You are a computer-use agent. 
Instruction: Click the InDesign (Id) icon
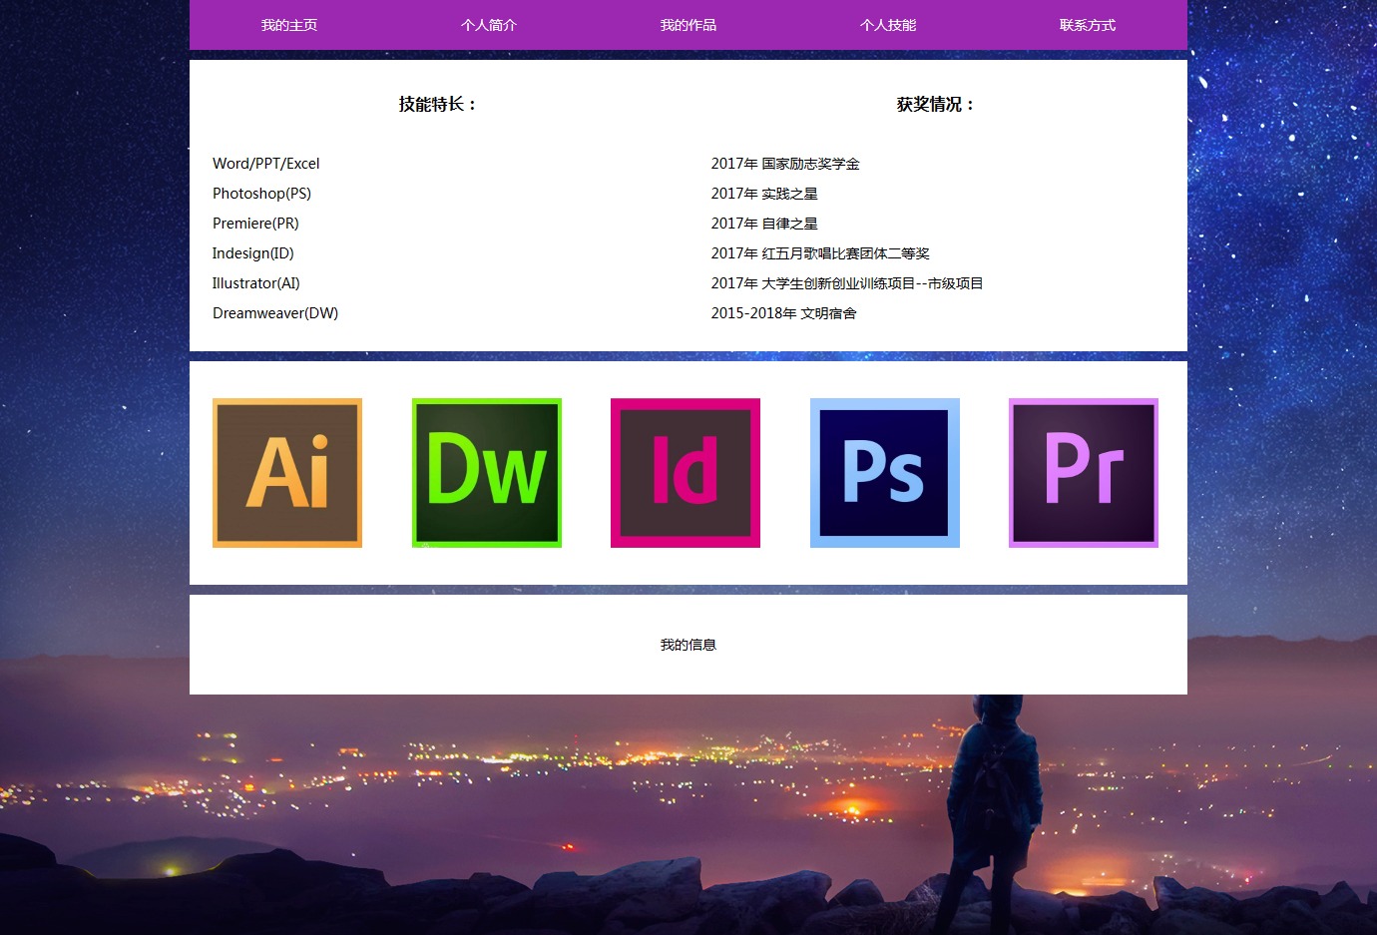pyautogui.click(x=686, y=473)
